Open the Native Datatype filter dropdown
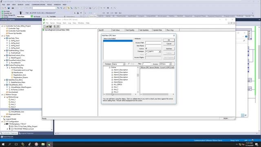The height and width of the screenshot is (147, 261). (124, 64)
